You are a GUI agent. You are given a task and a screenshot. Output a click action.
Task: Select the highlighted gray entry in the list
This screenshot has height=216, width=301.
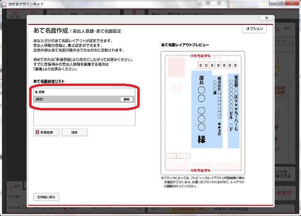click(x=75, y=100)
